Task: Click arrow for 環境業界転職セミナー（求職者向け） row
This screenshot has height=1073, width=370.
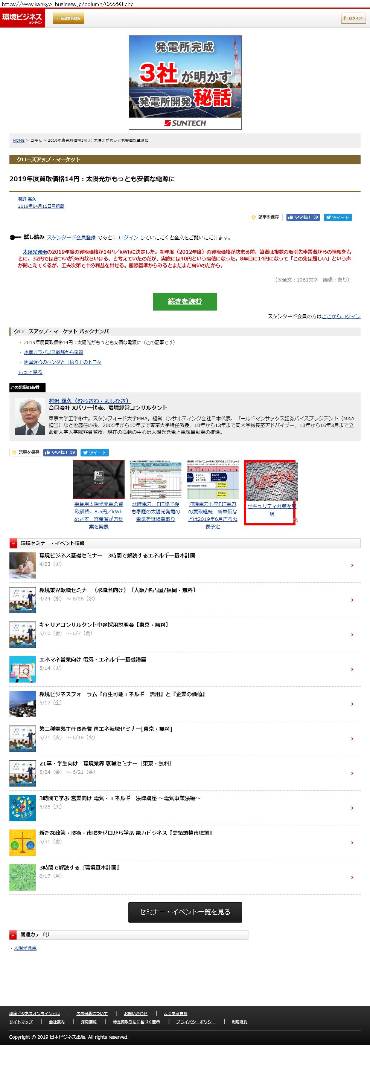Action: click(352, 600)
